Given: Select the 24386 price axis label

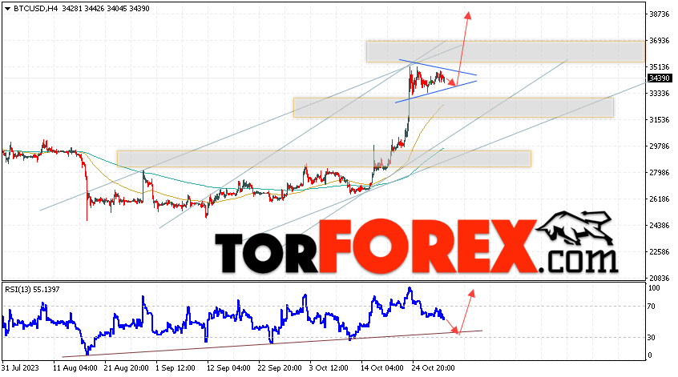Looking at the screenshot, I should (x=660, y=226).
